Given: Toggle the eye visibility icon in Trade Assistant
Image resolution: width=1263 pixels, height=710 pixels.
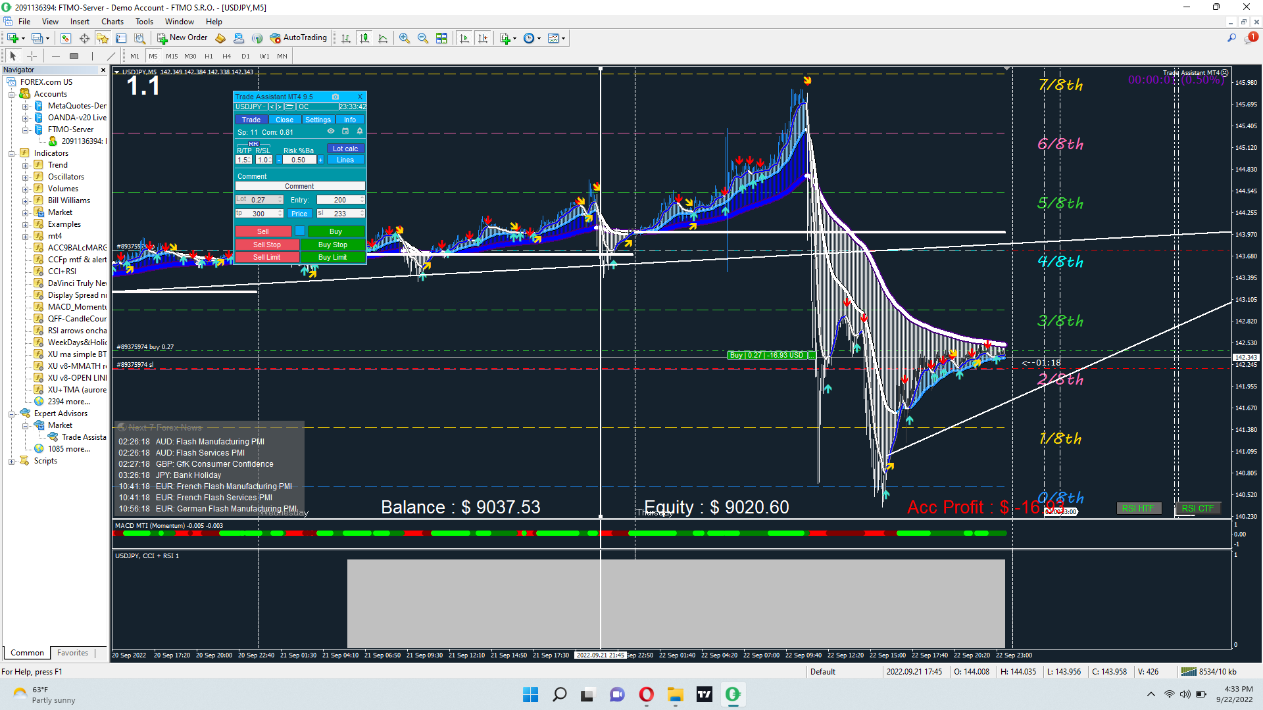Looking at the screenshot, I should (x=331, y=131).
